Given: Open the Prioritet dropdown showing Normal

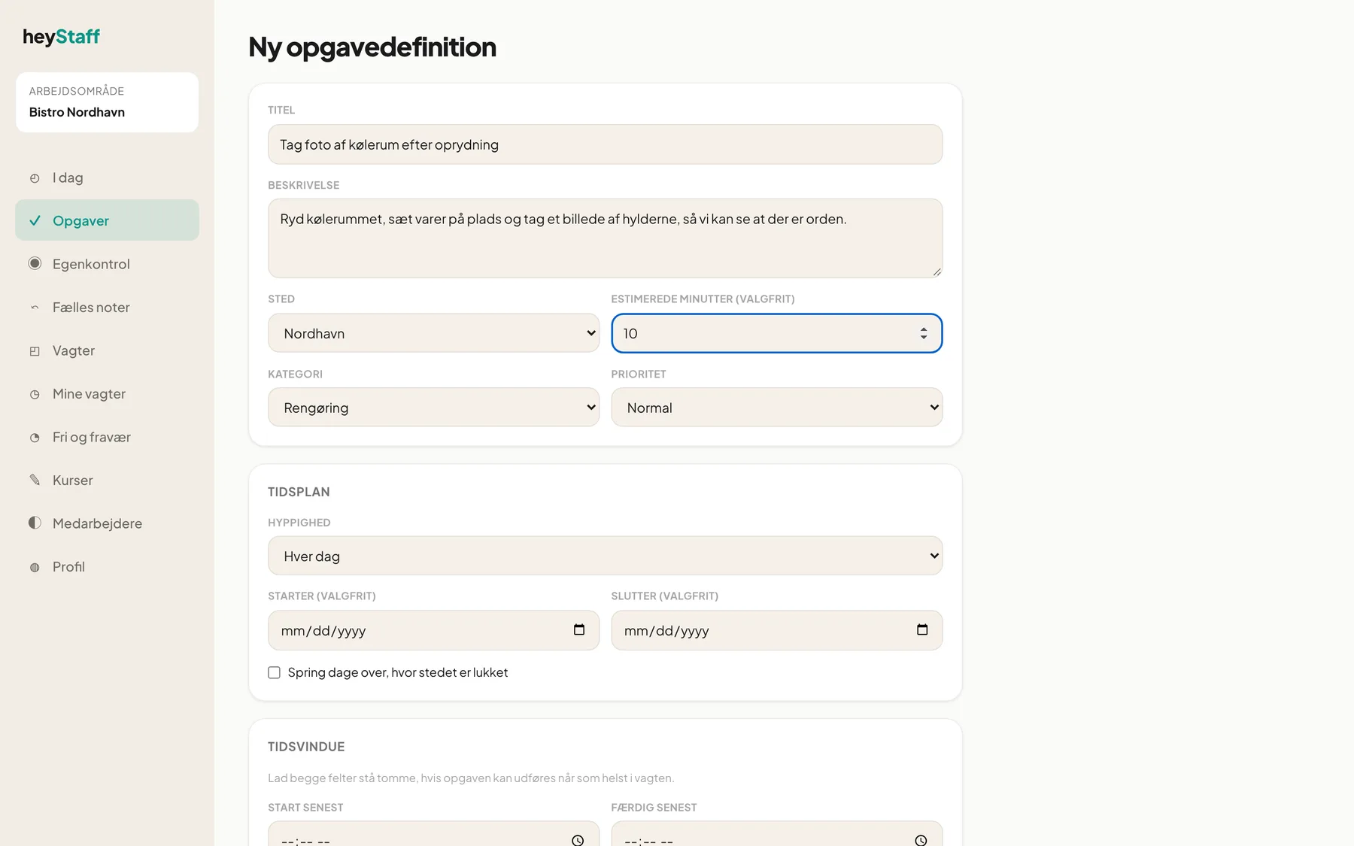Looking at the screenshot, I should [776, 408].
